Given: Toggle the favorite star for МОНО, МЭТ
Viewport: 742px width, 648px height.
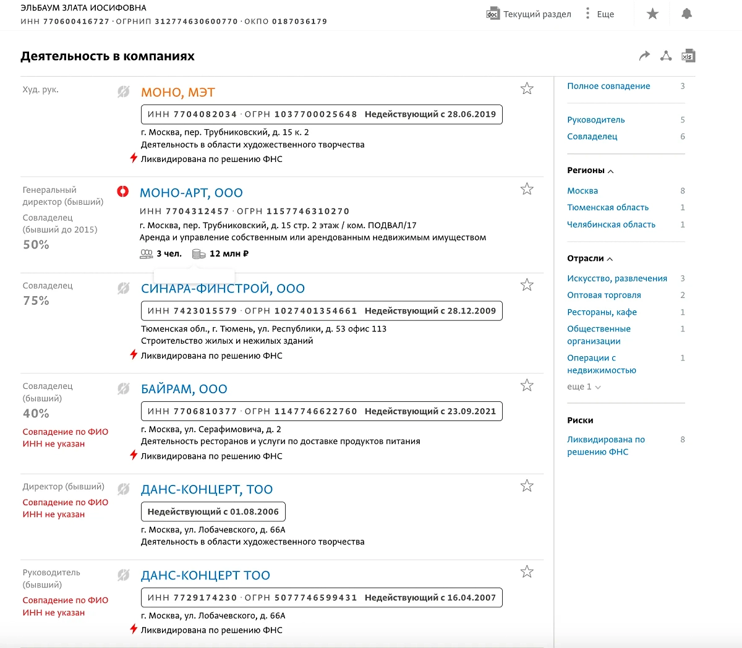Looking at the screenshot, I should click(x=527, y=88).
